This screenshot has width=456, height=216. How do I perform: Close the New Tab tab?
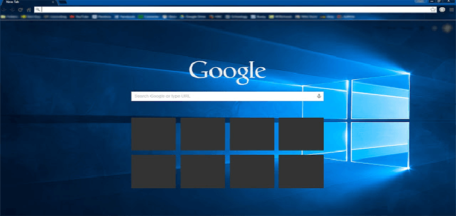click(x=53, y=2)
